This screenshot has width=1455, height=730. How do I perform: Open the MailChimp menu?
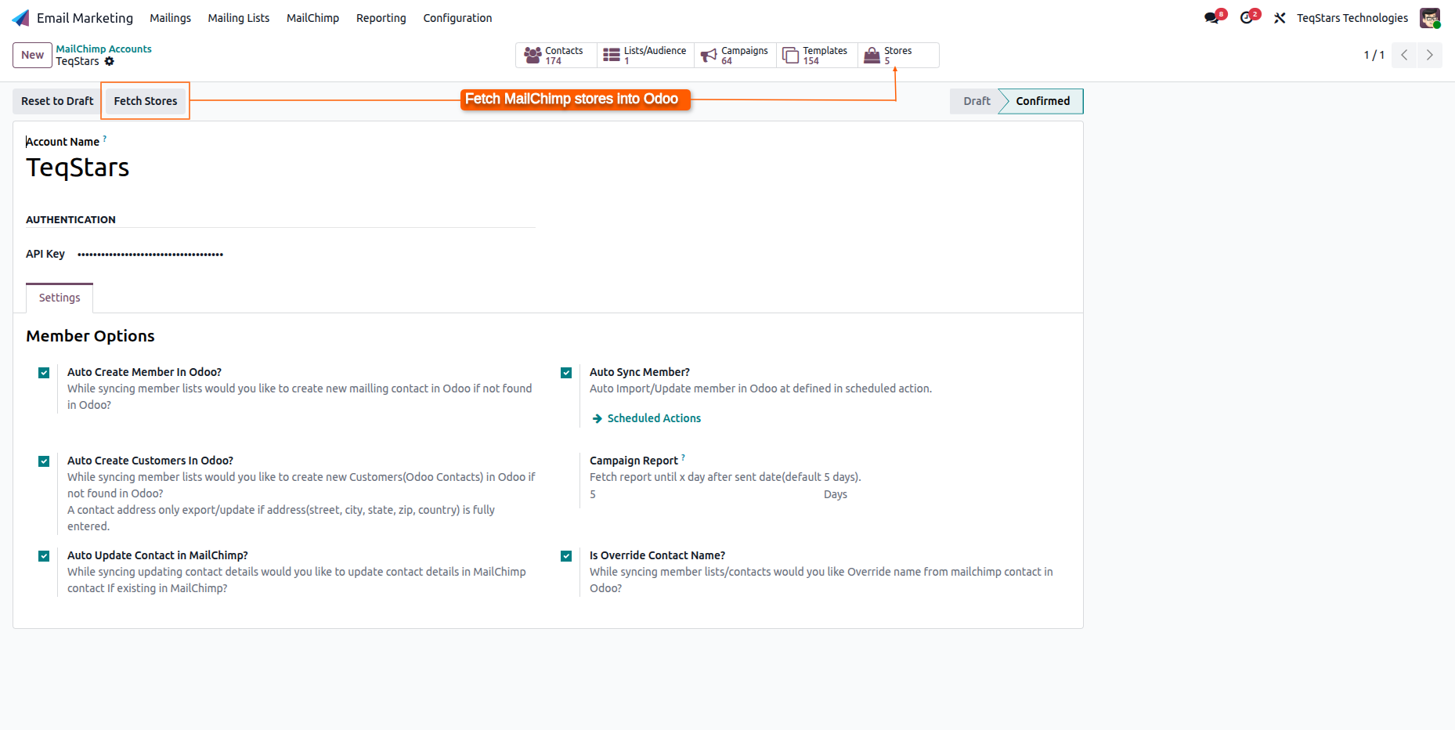click(312, 18)
